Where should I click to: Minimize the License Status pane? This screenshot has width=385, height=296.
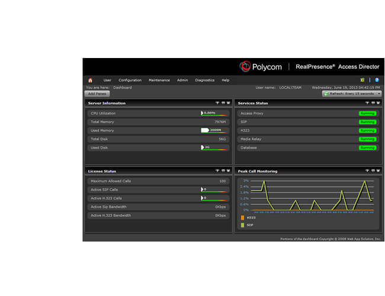tap(217, 170)
